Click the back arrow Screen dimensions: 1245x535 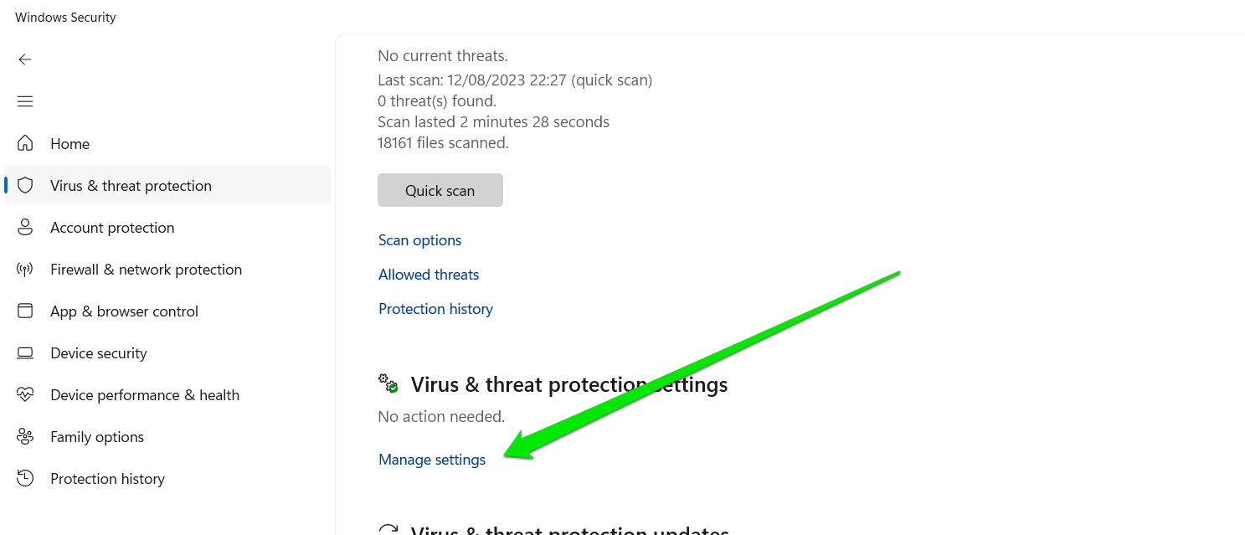(25, 59)
